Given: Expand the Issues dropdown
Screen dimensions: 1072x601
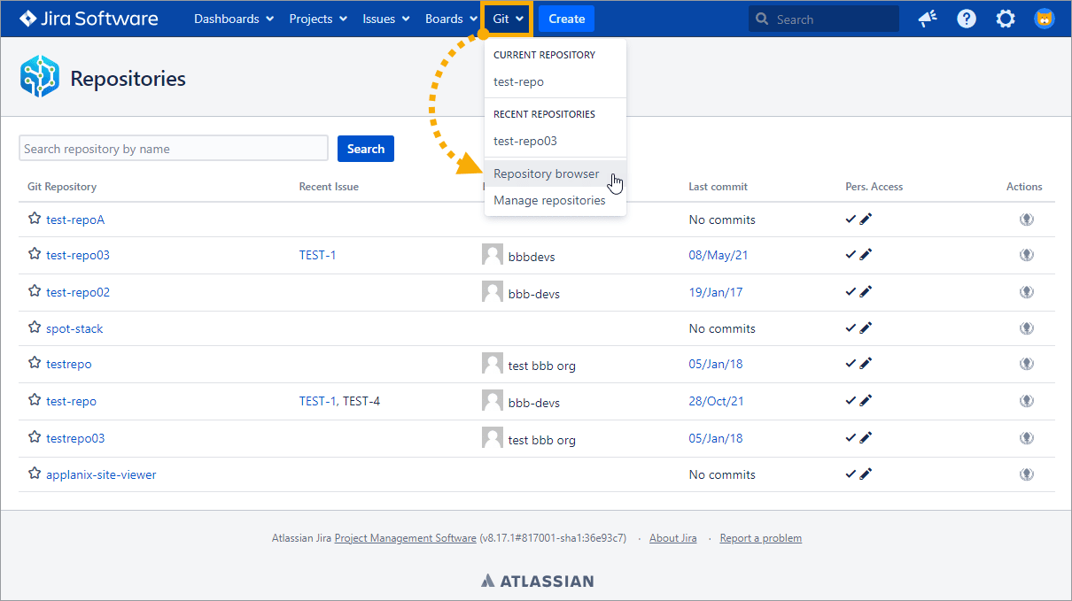Looking at the screenshot, I should click(386, 19).
